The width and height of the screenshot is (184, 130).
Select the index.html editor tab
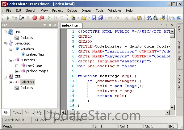coord(71,25)
